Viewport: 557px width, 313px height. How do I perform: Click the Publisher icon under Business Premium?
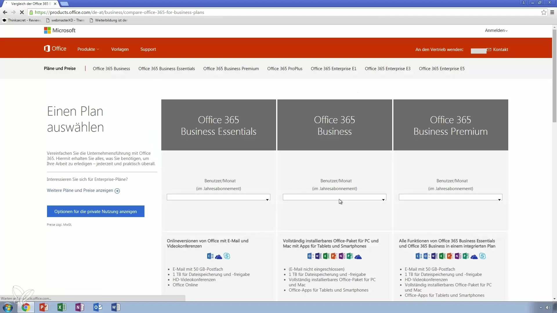[x=466, y=256]
